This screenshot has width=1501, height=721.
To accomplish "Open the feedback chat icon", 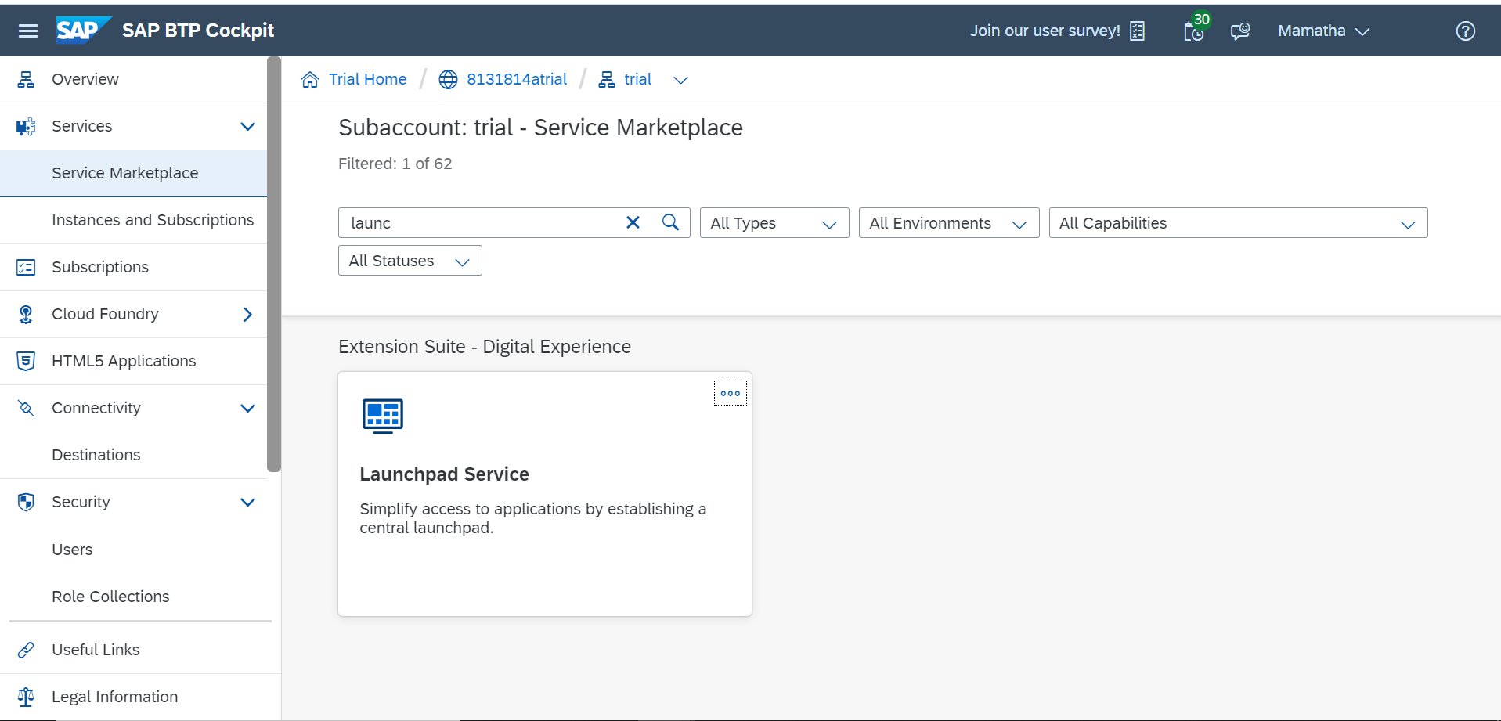I will (1240, 31).
